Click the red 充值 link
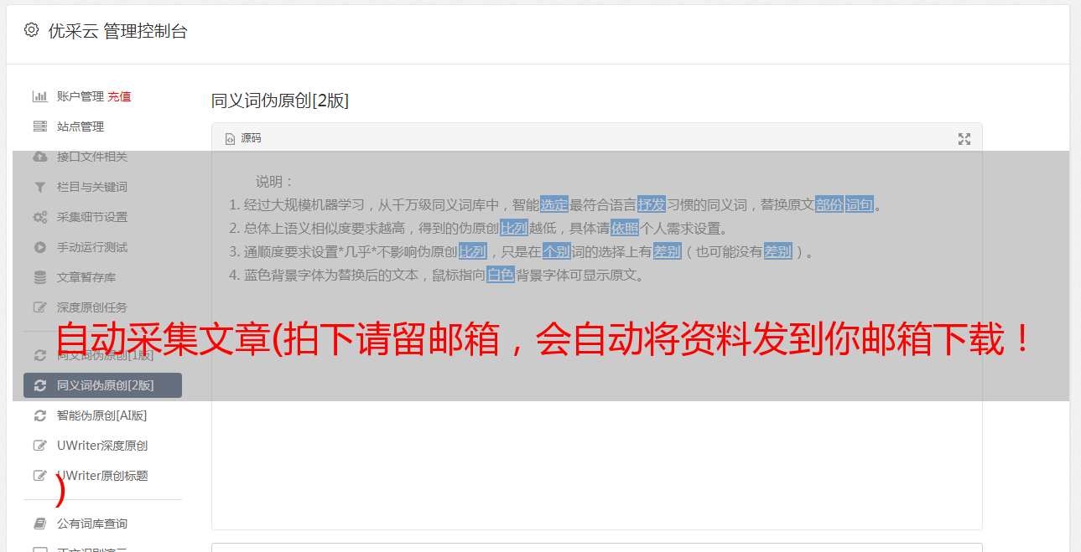 pyautogui.click(x=119, y=96)
